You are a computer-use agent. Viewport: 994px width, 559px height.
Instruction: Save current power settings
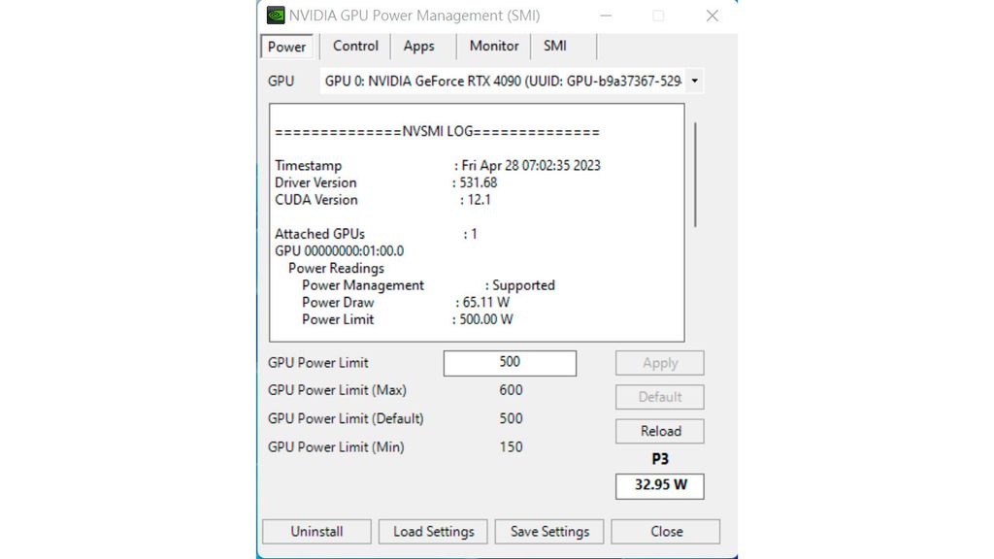(x=549, y=531)
